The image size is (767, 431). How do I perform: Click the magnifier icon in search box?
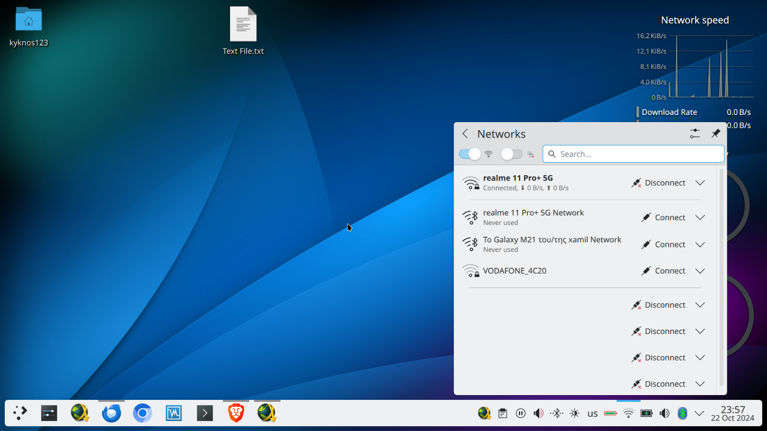coord(552,154)
